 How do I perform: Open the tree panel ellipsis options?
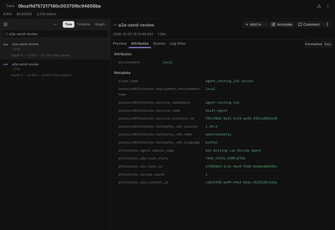click(x=55, y=24)
